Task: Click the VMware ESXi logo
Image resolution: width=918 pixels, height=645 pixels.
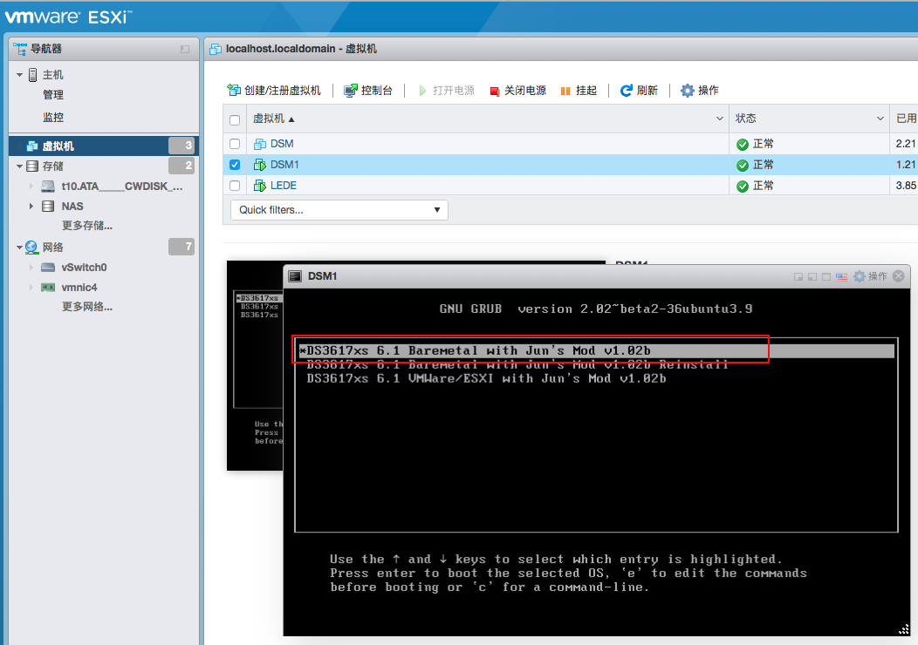Action: pyautogui.click(x=68, y=17)
